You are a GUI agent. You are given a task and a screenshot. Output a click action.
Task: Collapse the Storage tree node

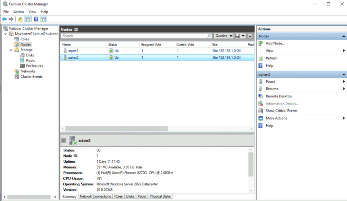[12, 50]
